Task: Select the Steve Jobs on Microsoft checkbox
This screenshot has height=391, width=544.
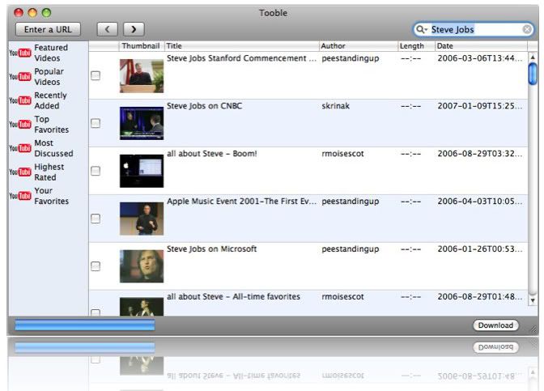Action: [96, 266]
